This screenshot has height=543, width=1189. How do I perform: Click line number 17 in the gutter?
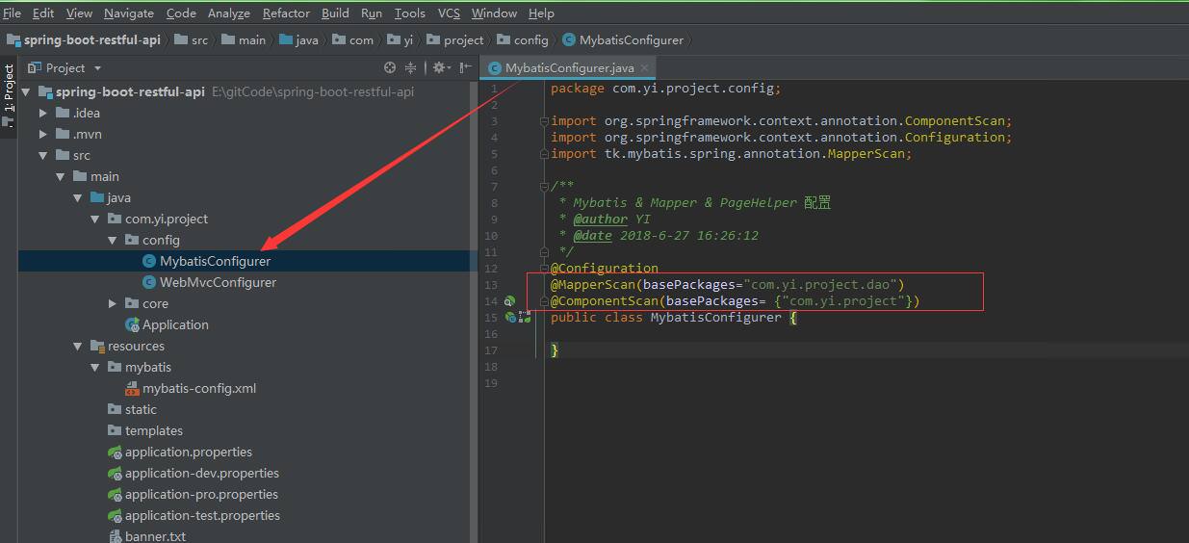[492, 350]
